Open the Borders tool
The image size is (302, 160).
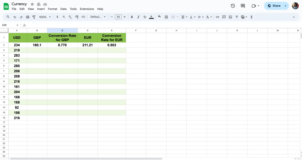tap(166, 17)
